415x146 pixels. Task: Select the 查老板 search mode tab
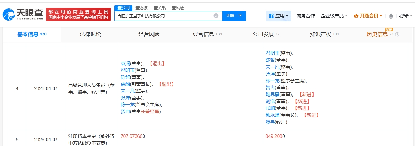142,8
